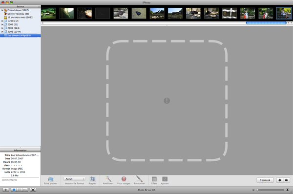Click the Faire pivoter rotate icon
The height and width of the screenshot is (194, 293).
pos(50,179)
